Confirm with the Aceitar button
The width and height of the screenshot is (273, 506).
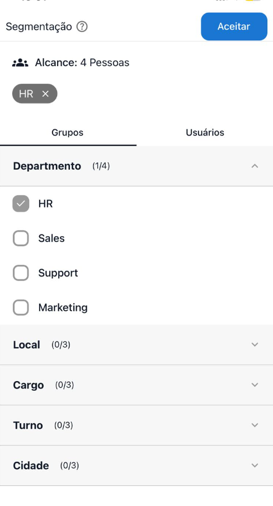coord(234,26)
